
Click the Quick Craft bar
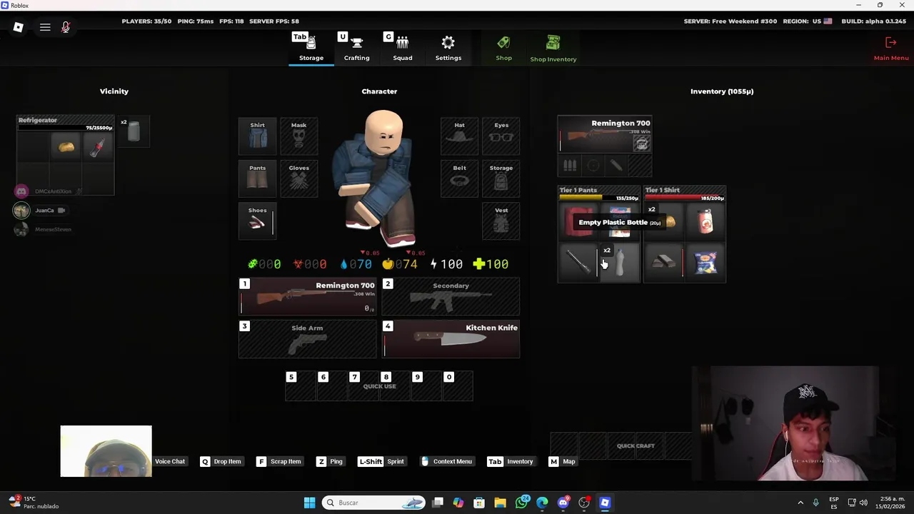[635, 446]
